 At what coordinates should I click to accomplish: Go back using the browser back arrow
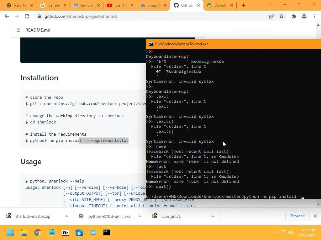click(7, 16)
